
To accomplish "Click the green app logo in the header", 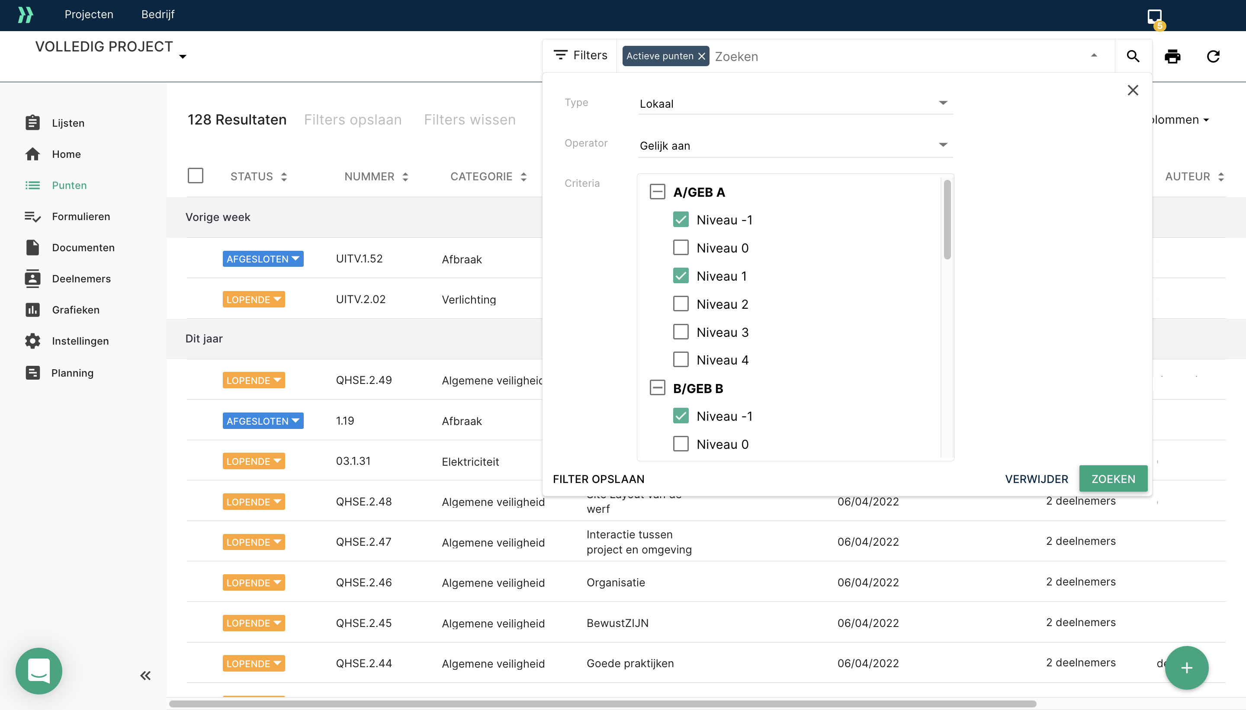I will tap(26, 15).
